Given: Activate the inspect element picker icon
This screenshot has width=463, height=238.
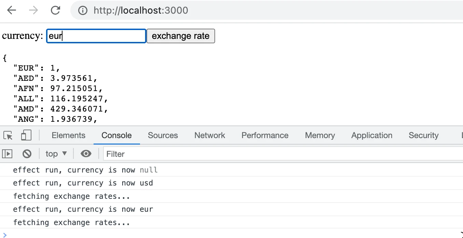Looking at the screenshot, I should coord(8,135).
